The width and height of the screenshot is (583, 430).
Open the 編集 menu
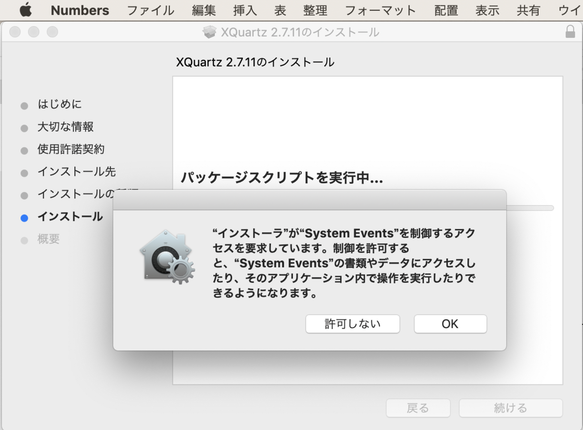204,10
